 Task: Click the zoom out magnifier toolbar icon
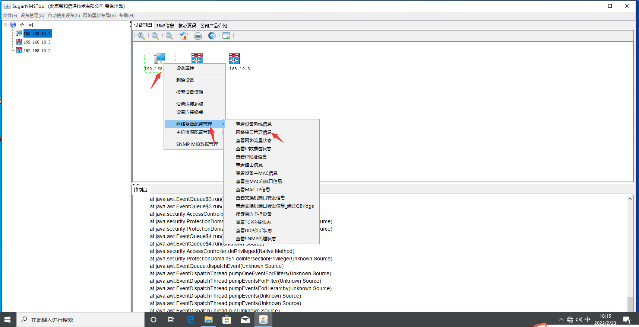point(155,36)
